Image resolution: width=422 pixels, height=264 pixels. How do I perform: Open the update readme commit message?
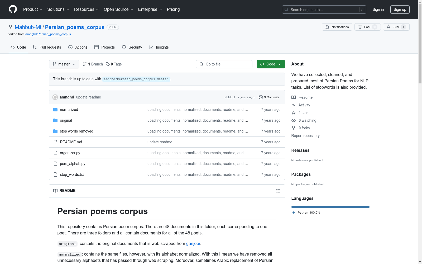tap(89, 97)
